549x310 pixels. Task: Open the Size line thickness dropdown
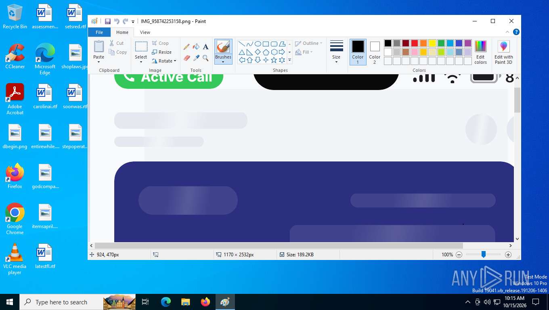click(336, 52)
